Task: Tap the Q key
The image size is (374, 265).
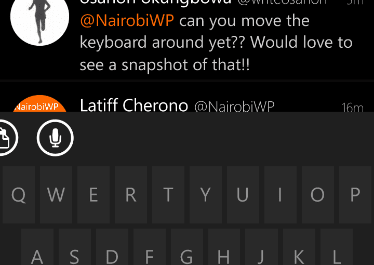Action: point(19,195)
